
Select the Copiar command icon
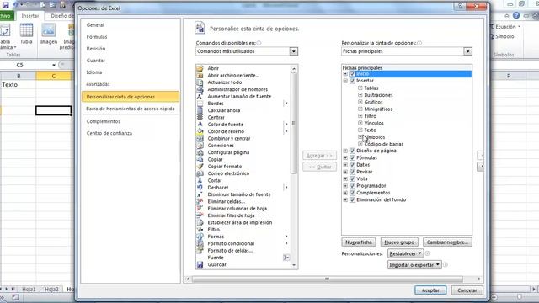(200, 159)
